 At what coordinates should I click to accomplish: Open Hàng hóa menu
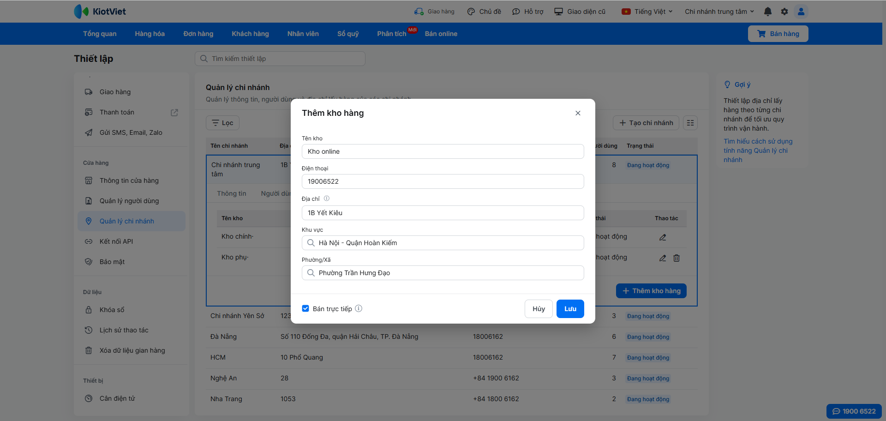[x=150, y=34]
